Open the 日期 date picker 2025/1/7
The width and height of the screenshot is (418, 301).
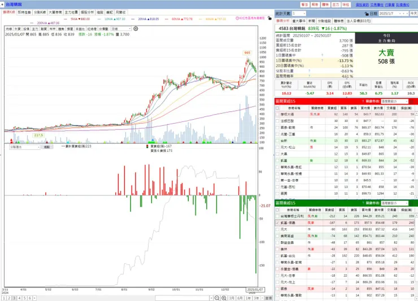tap(393, 14)
